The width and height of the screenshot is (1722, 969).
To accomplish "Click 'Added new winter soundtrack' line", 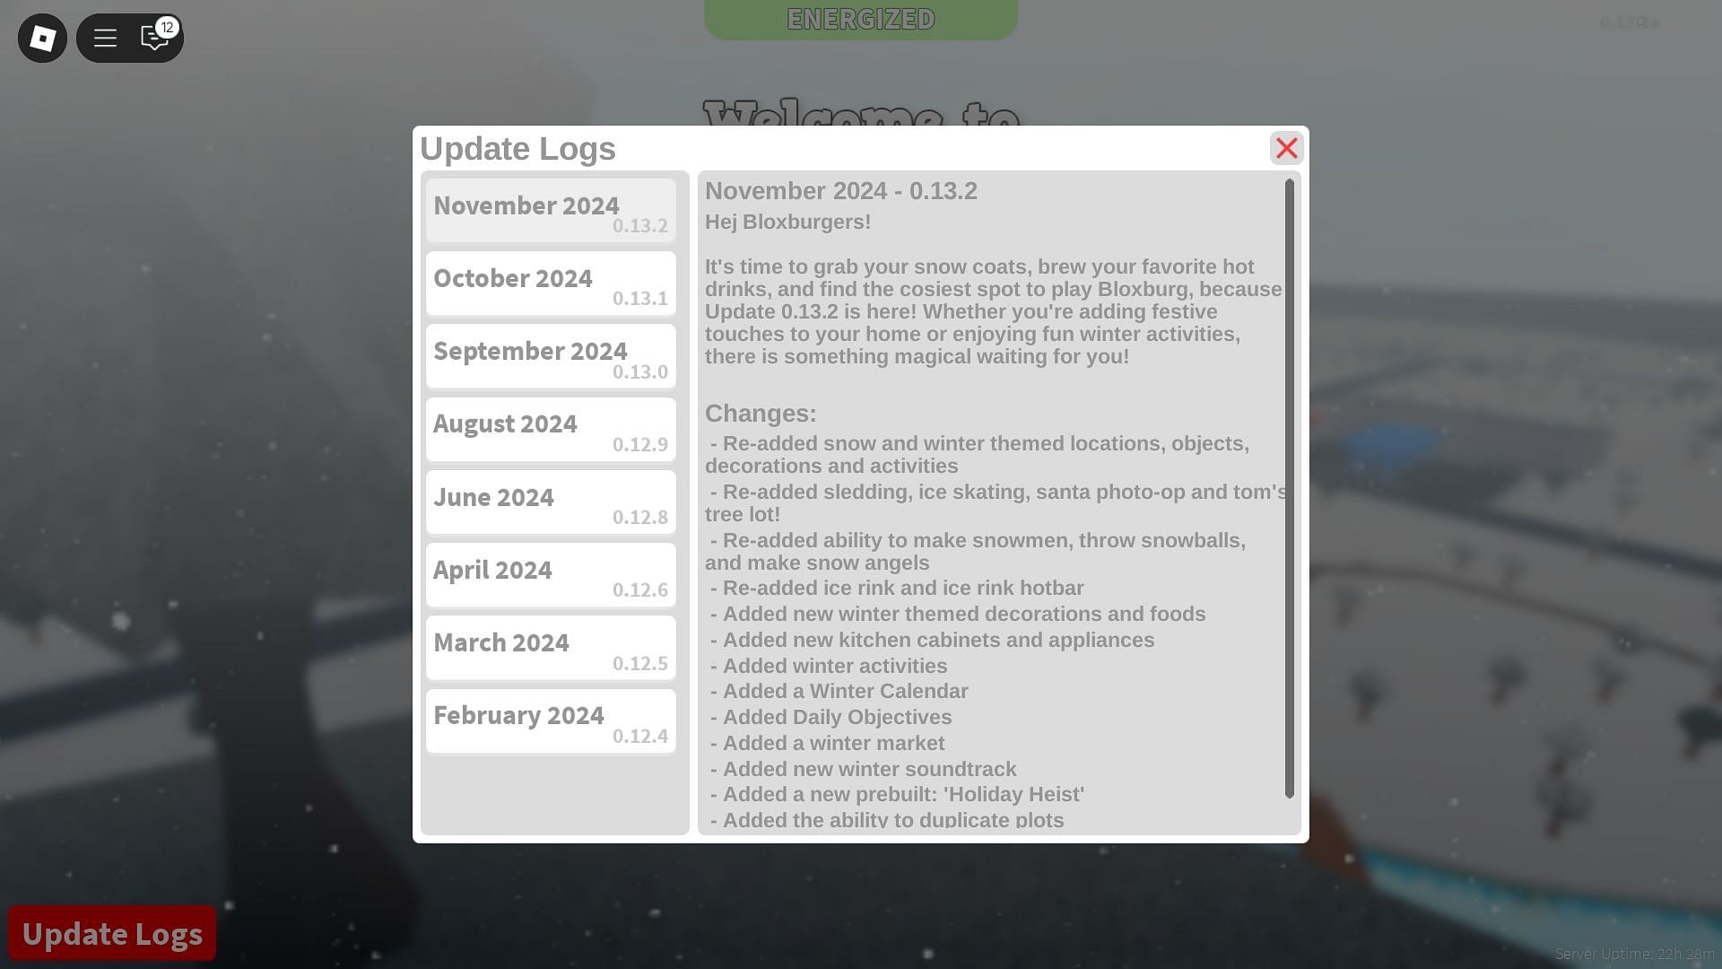I will [864, 770].
